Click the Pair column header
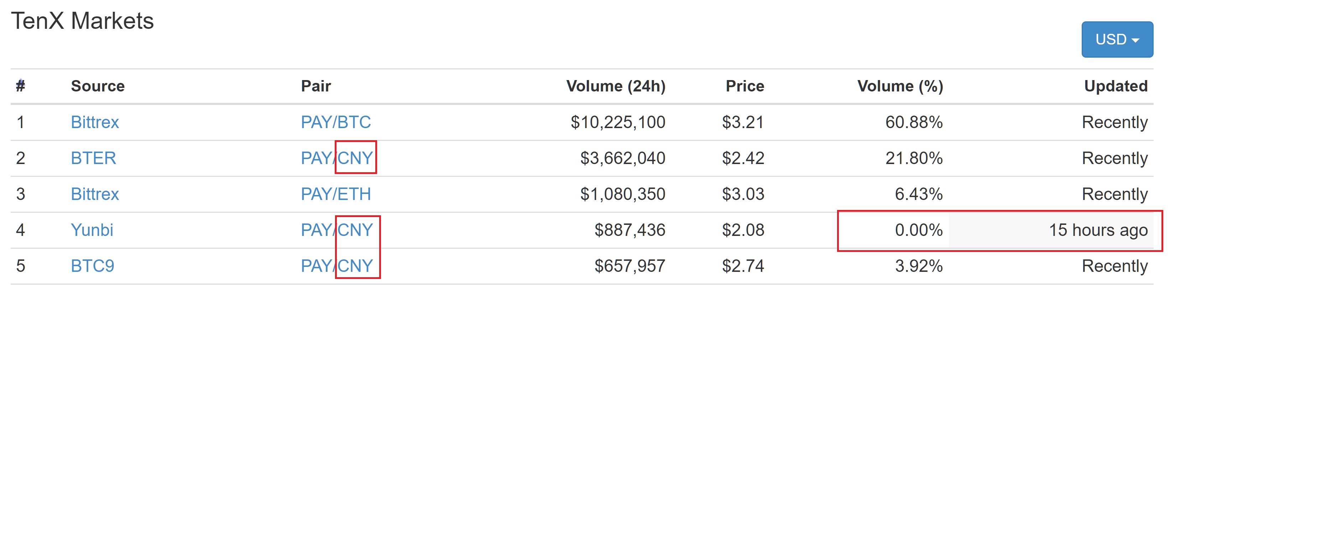Image resolution: width=1332 pixels, height=559 pixels. click(x=316, y=86)
